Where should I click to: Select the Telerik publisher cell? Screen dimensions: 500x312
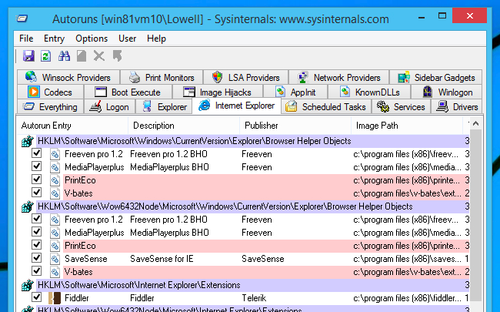[254, 298]
